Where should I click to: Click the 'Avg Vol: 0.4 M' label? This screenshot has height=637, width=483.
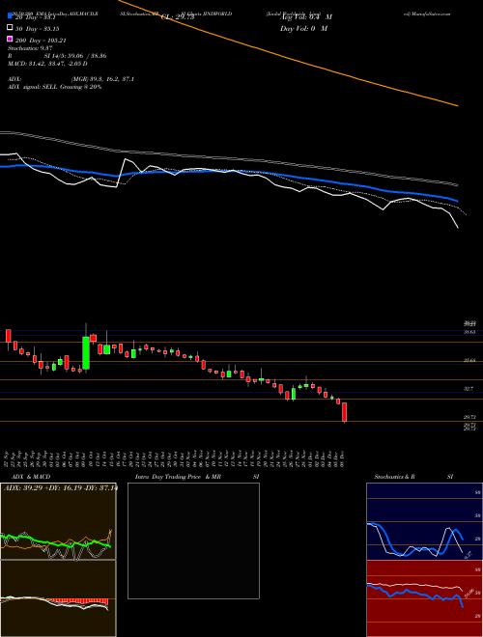305,17
